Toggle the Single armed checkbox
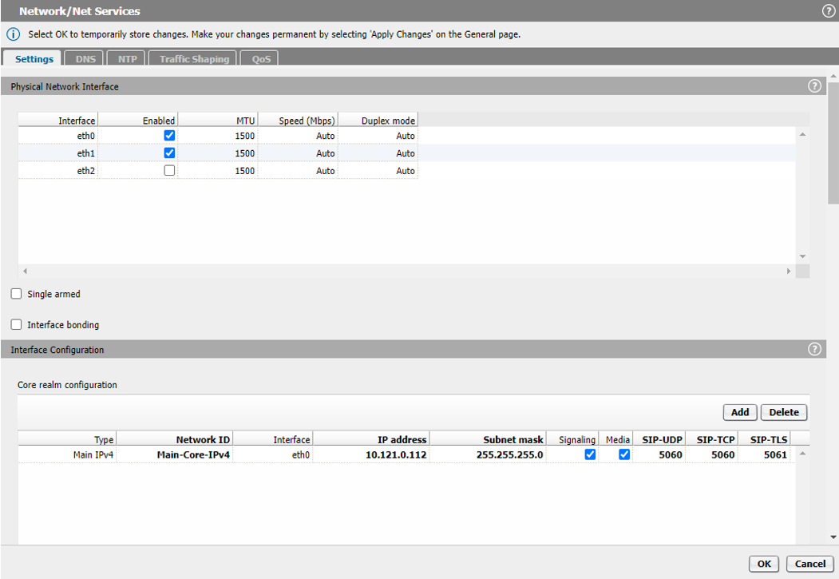 (x=17, y=294)
